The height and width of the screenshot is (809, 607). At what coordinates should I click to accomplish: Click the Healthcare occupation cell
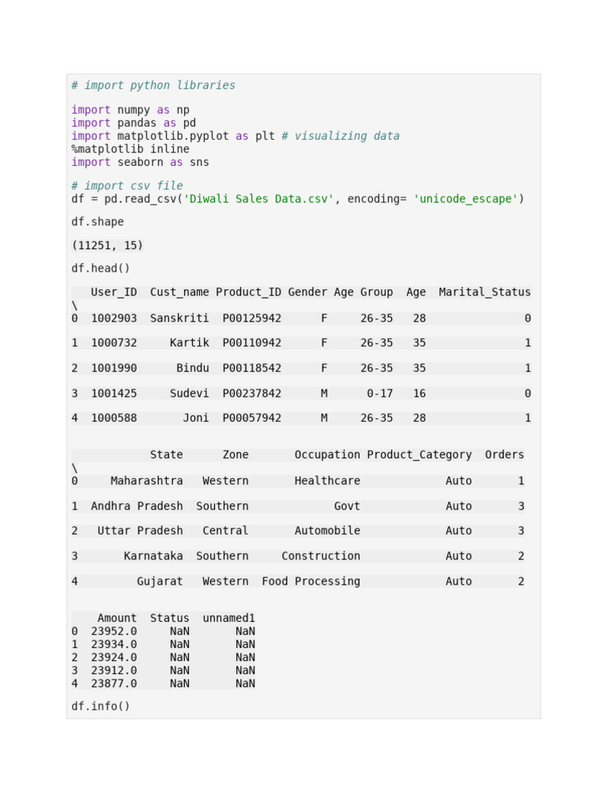tap(327, 481)
